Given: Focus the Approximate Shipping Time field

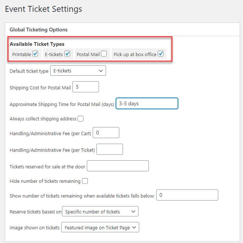Looking at the screenshot, I should [147, 104].
